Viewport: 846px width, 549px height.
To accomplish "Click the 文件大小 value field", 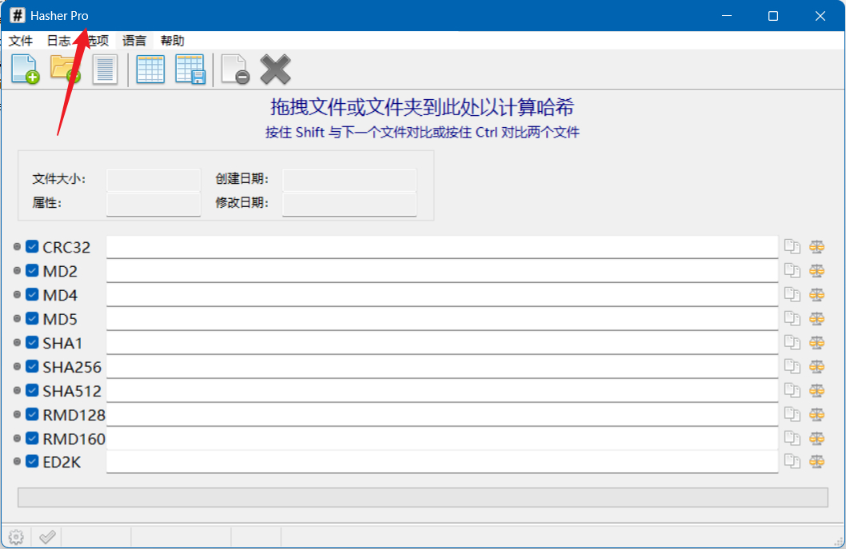I will coord(154,180).
